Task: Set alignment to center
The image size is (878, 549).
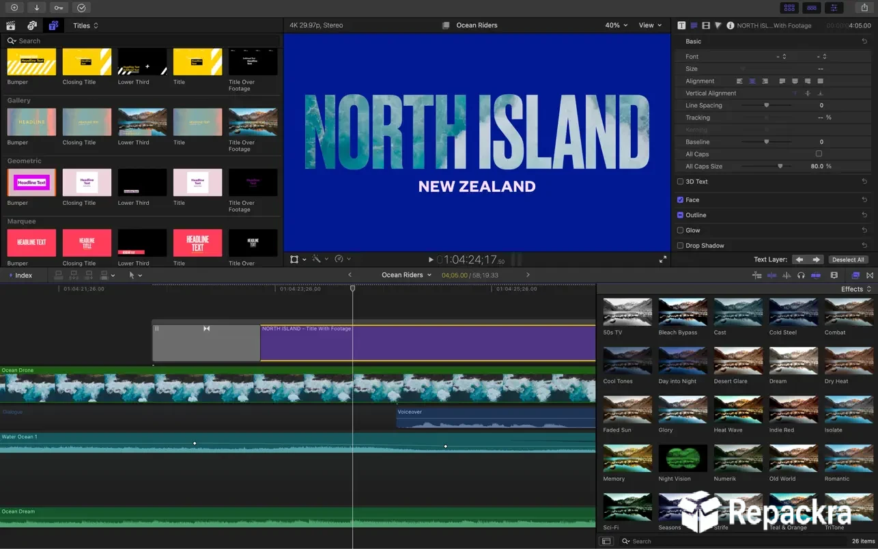Action: tap(752, 81)
